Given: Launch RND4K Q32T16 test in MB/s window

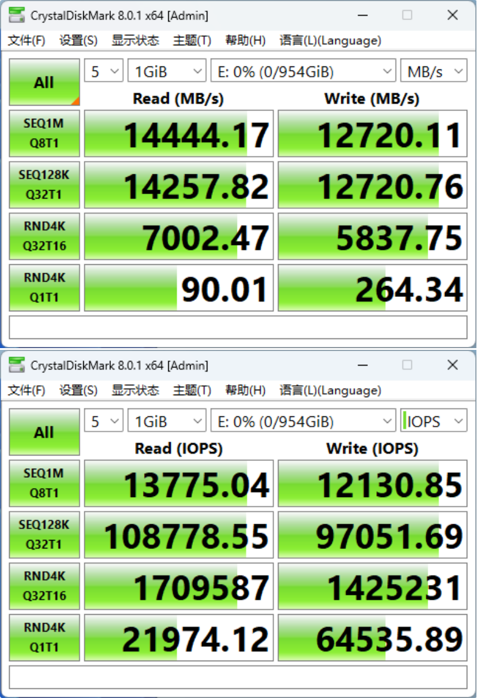Looking at the screenshot, I should [x=44, y=236].
